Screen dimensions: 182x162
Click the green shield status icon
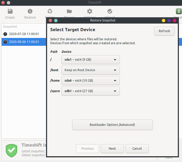click(x=12, y=150)
